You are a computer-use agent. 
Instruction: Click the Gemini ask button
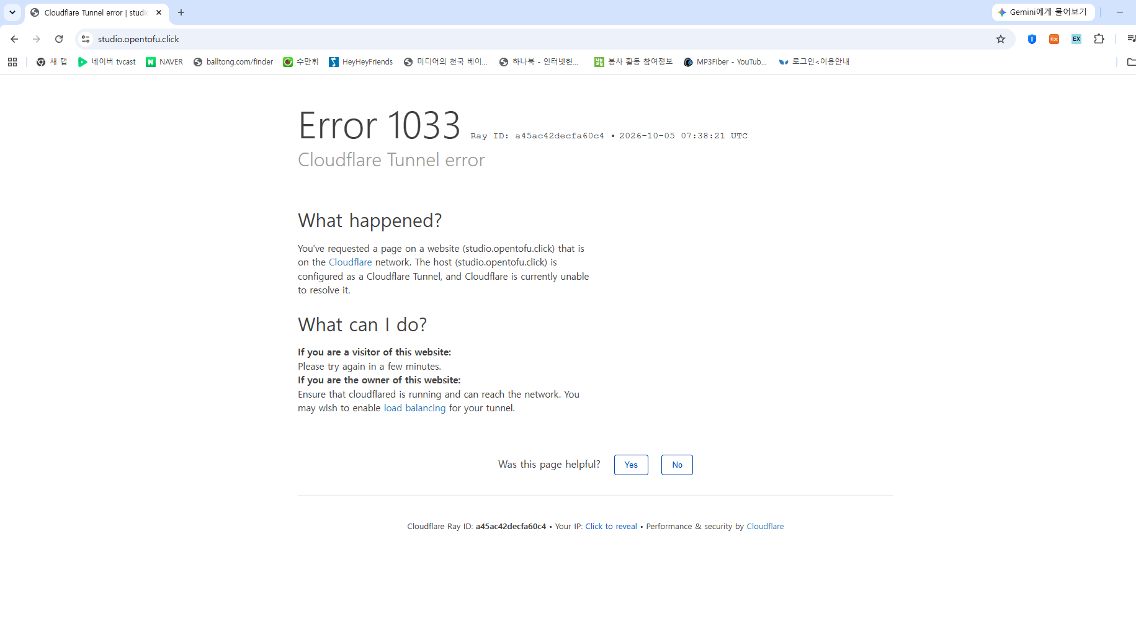(1043, 12)
